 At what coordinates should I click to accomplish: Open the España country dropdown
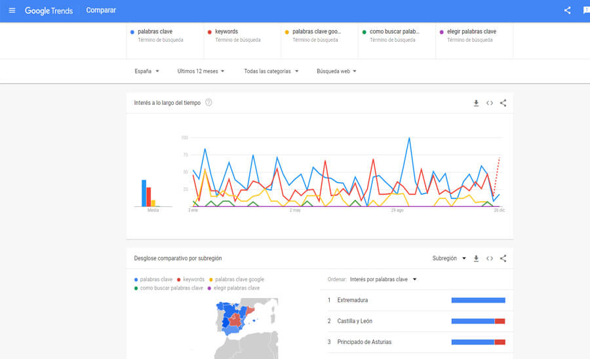tap(147, 71)
